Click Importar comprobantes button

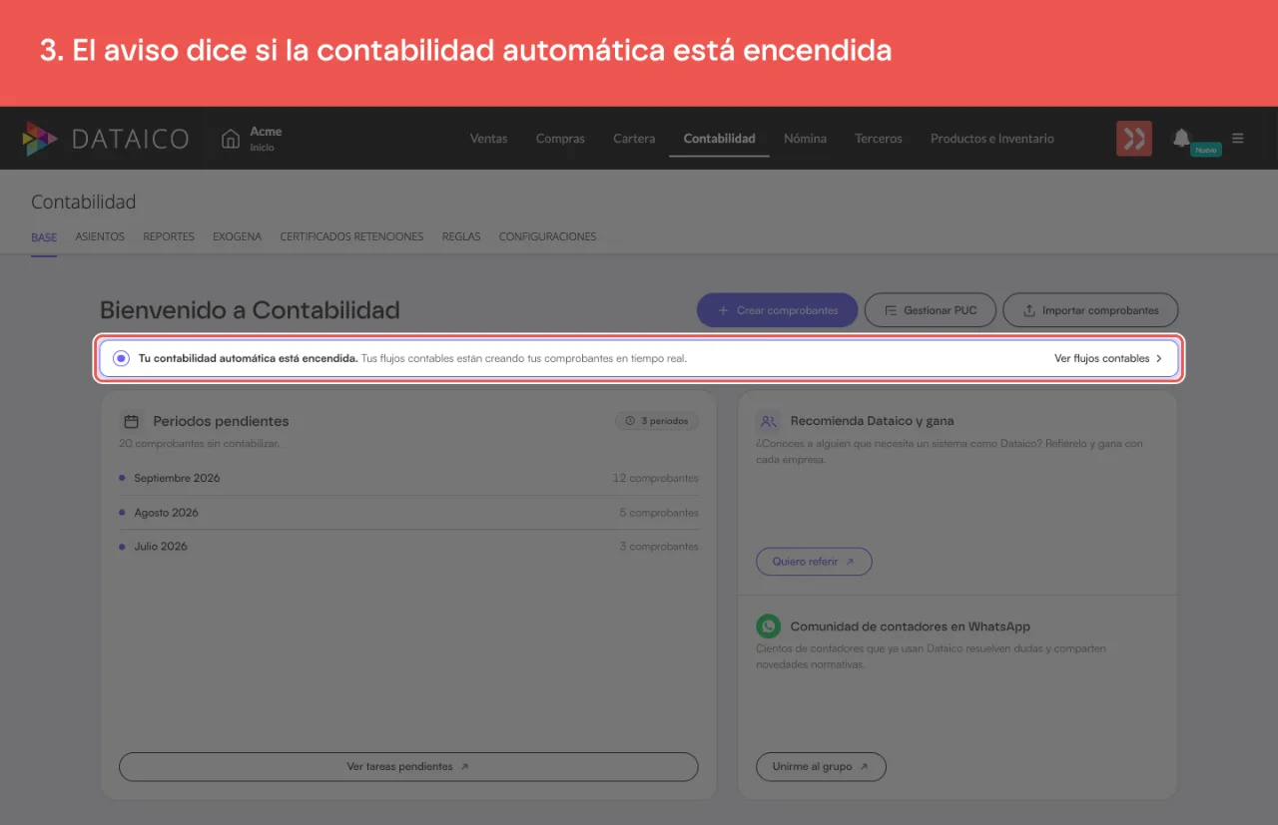(x=1090, y=310)
